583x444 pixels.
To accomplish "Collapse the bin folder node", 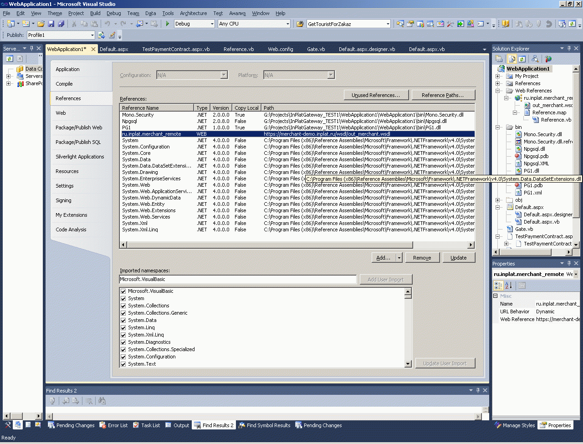I will tap(498, 128).
